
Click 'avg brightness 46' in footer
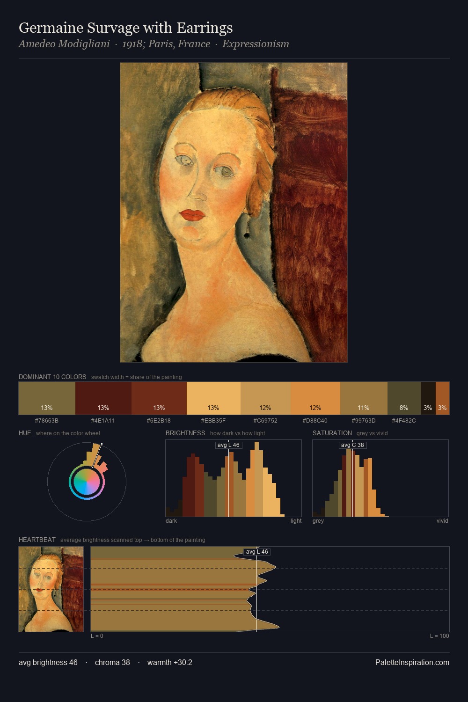(48, 663)
